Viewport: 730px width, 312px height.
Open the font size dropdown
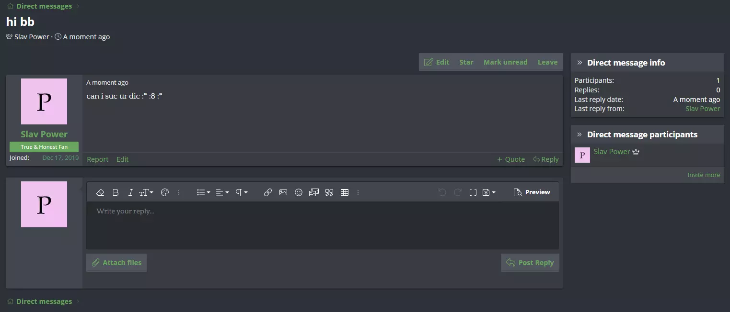[x=146, y=192]
